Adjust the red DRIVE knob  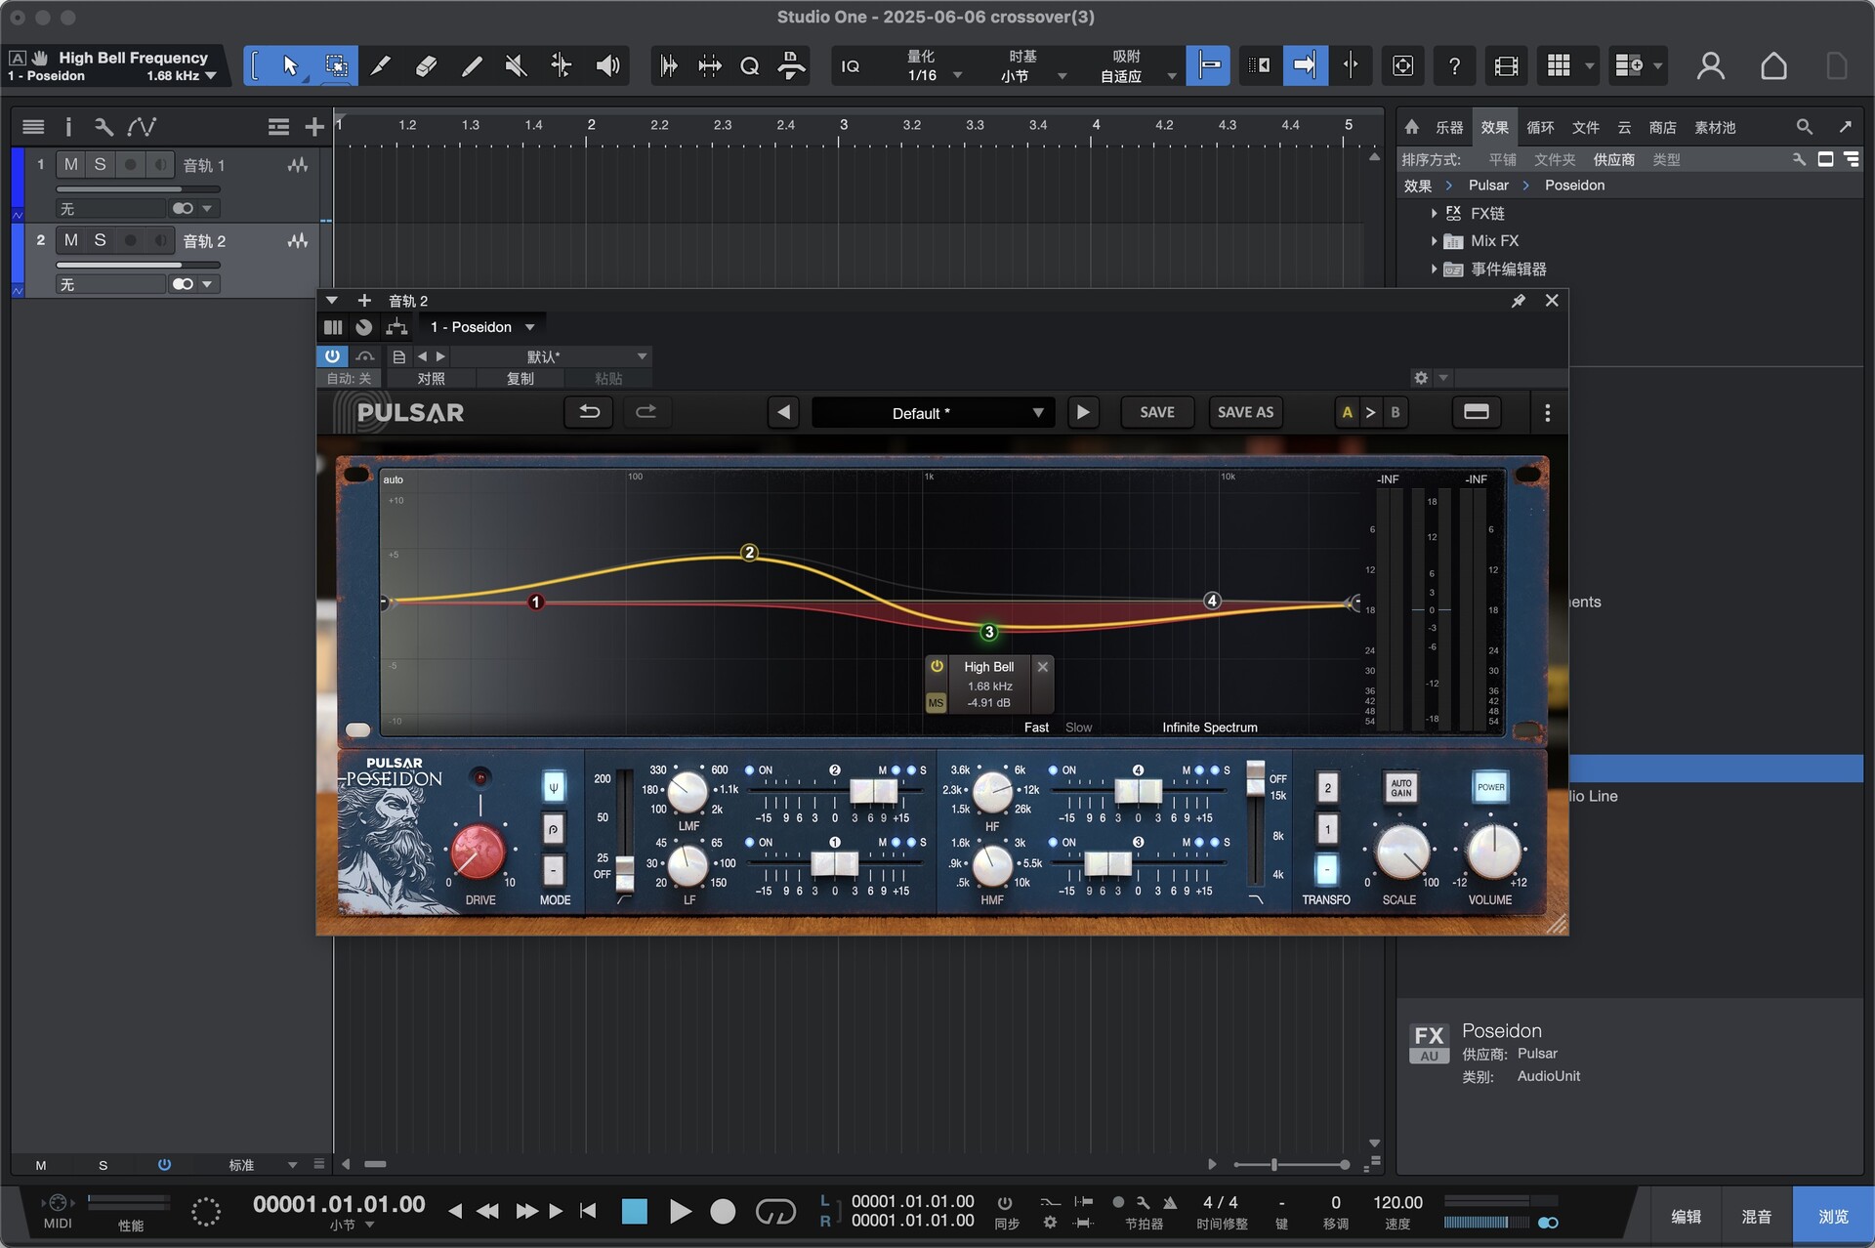click(478, 851)
